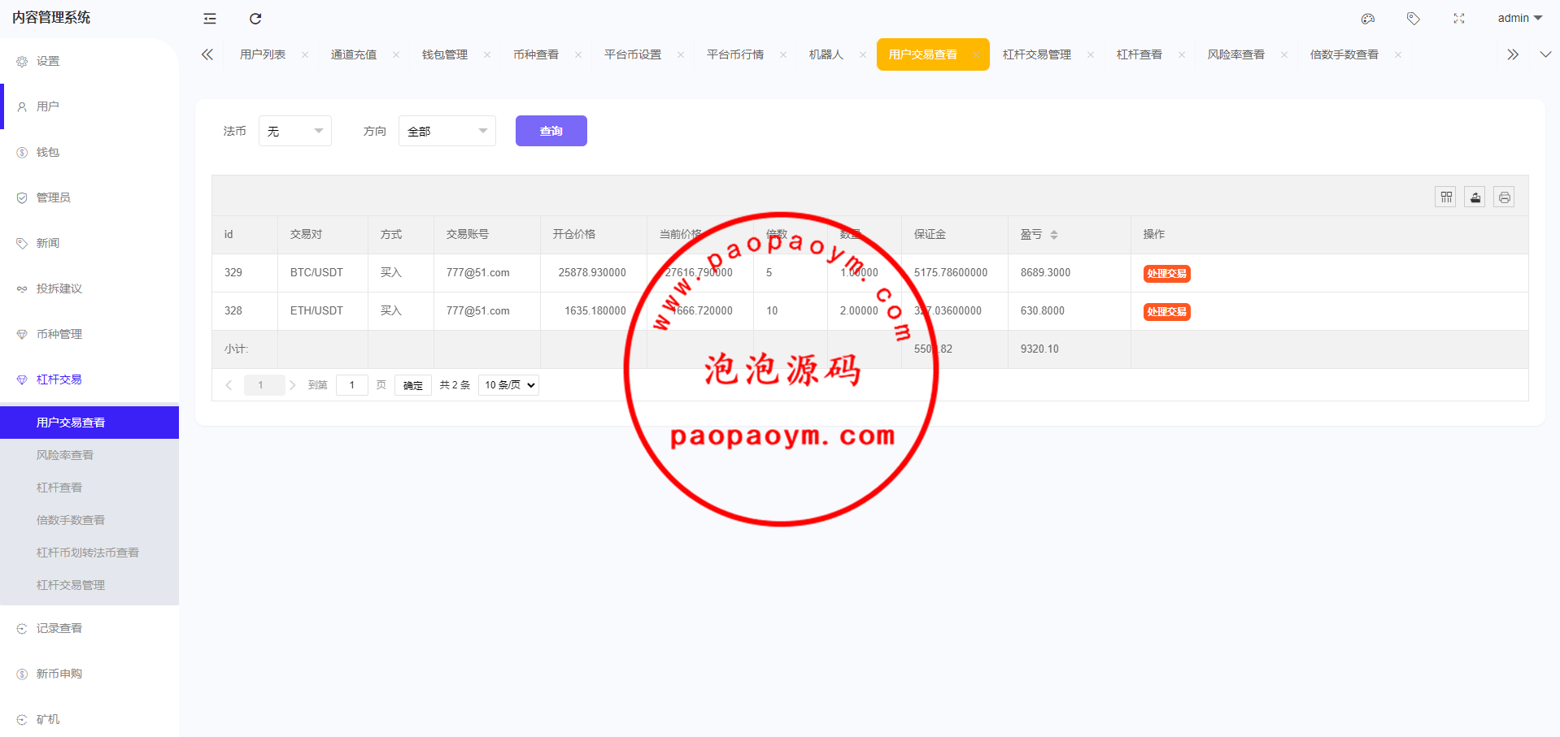This screenshot has width=1560, height=737.
Task: Switch to the 平台币行情 tab
Action: [735, 54]
